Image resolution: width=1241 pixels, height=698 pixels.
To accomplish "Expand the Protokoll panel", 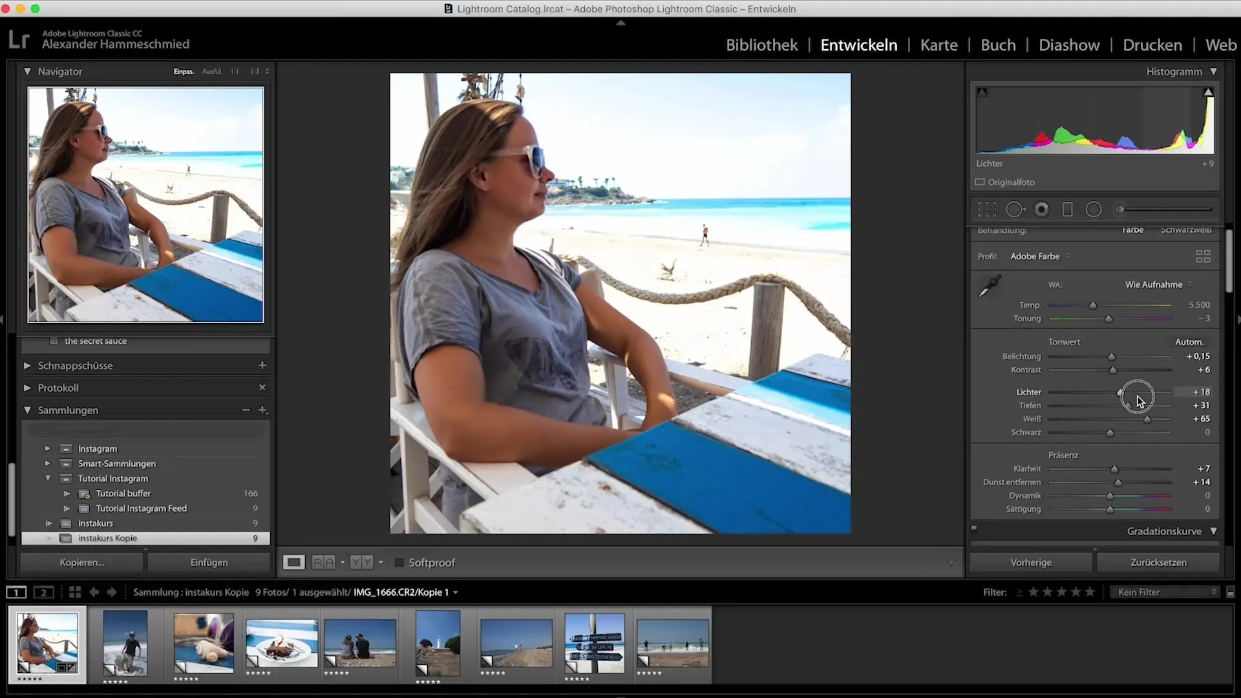I will click(x=27, y=388).
